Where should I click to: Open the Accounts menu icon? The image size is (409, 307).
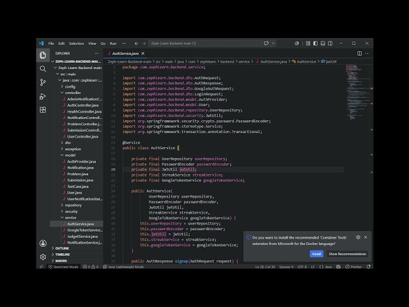pyautogui.click(x=43, y=243)
